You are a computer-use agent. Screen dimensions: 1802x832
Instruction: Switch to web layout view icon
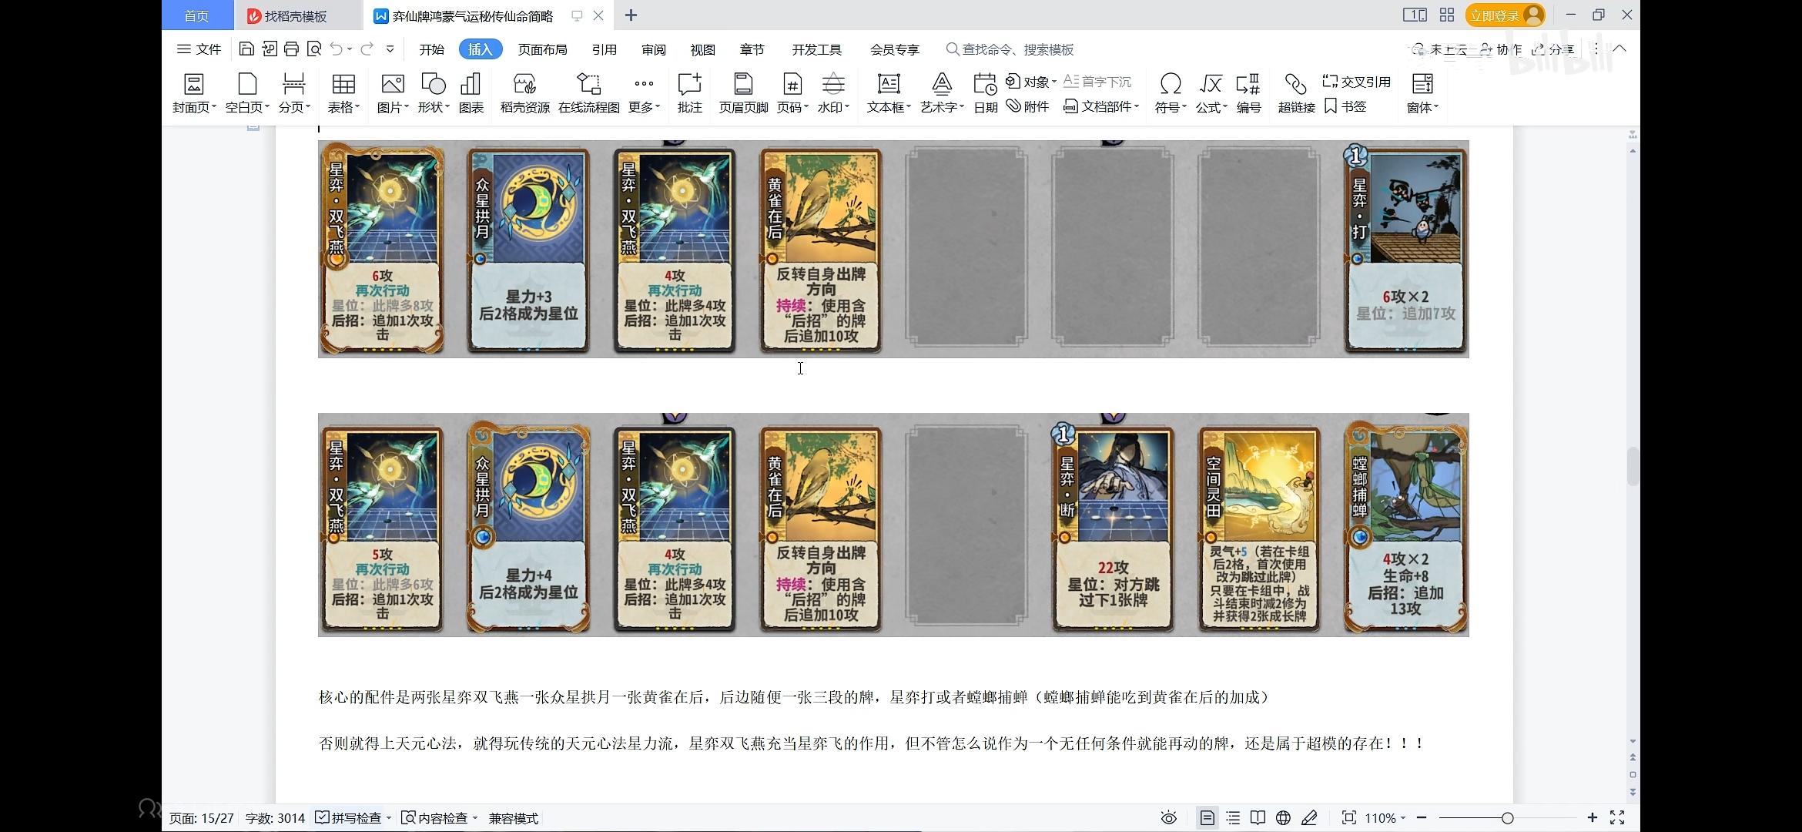click(1283, 818)
